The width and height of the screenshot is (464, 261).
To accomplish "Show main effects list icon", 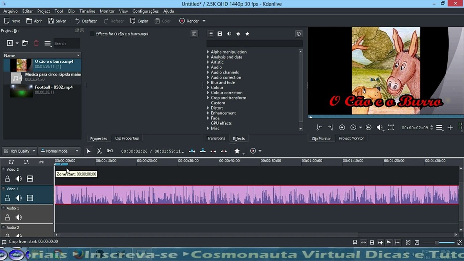I will (x=210, y=34).
